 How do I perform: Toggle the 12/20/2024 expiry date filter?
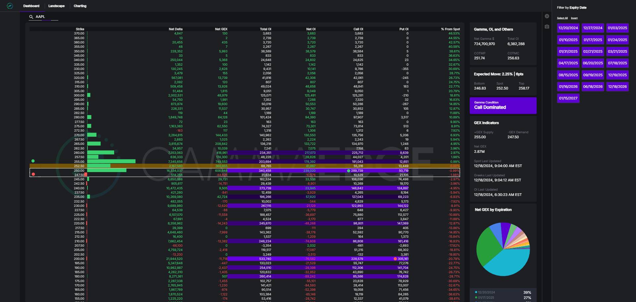point(568,28)
